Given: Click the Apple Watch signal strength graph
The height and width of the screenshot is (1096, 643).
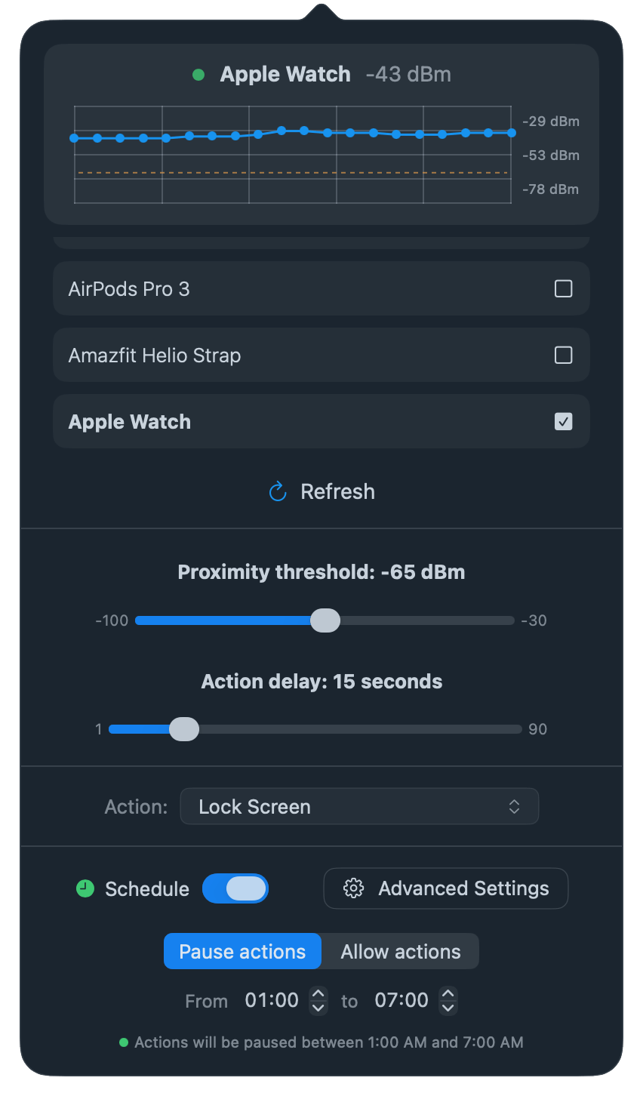Looking at the screenshot, I should pos(293,154).
